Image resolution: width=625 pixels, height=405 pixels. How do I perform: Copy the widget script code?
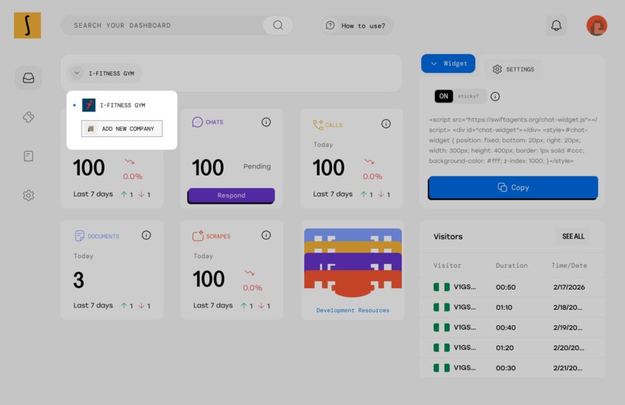pyautogui.click(x=513, y=187)
